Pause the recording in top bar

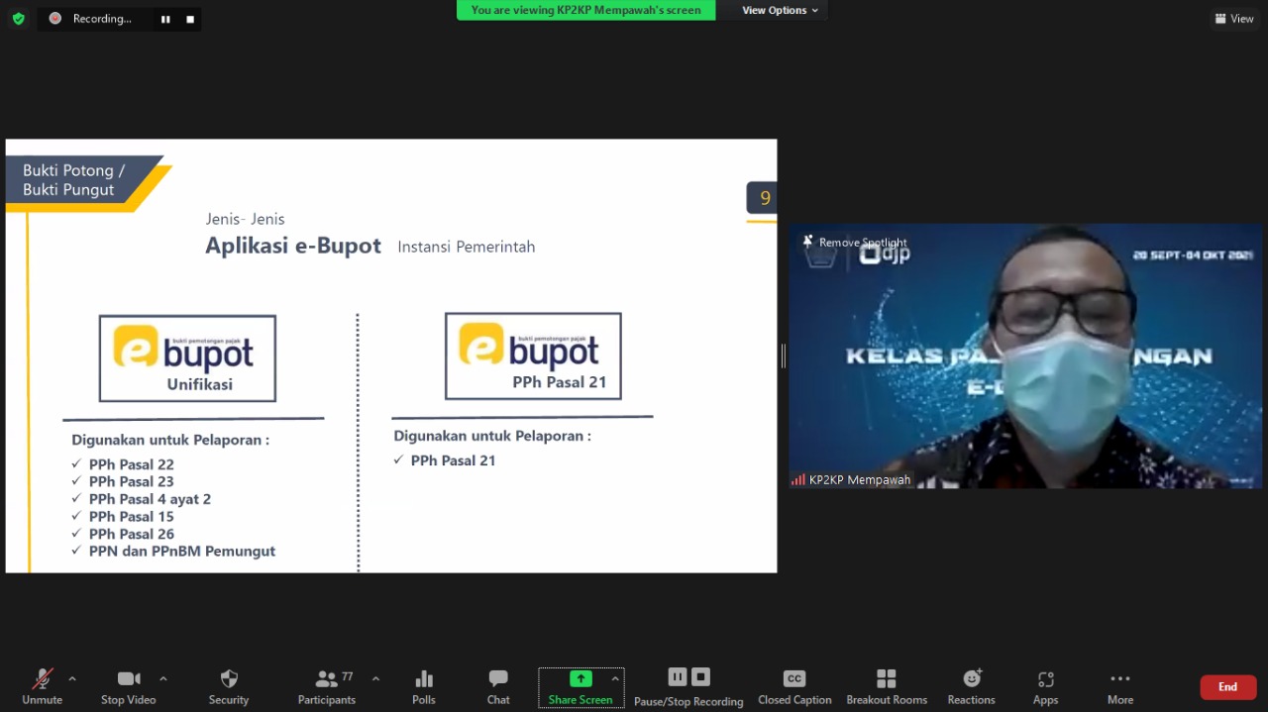click(x=165, y=19)
